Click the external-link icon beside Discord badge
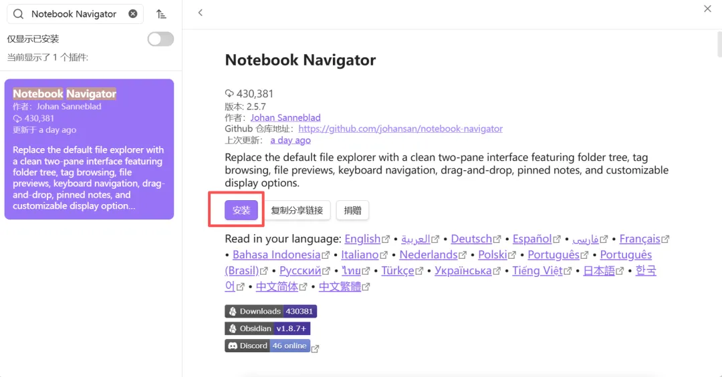Image resolution: width=722 pixels, height=377 pixels. pos(315,349)
